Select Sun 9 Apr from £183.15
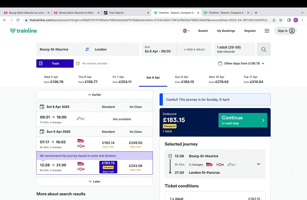The width and height of the screenshot is (307, 200). click(x=185, y=79)
